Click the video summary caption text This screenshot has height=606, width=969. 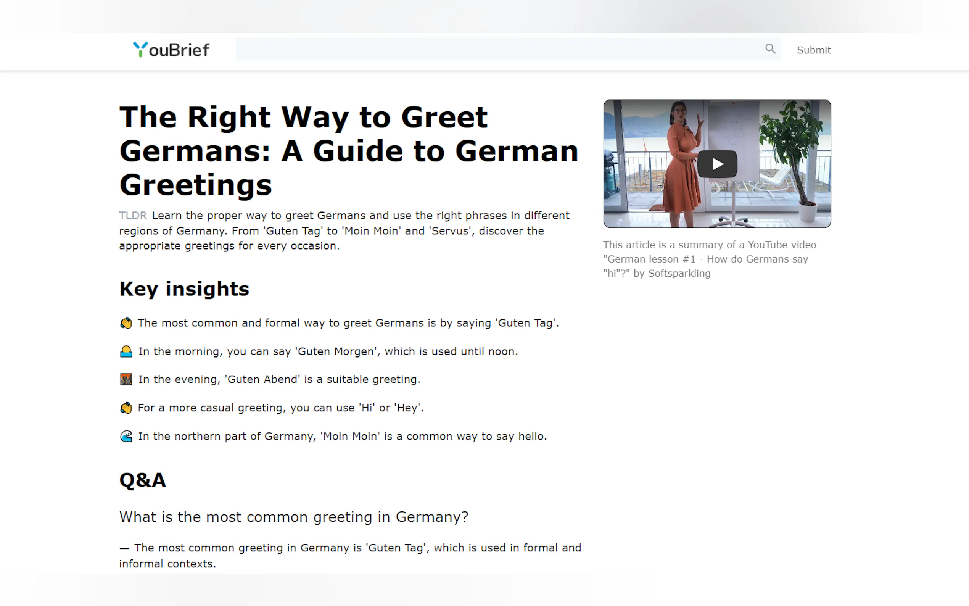coord(709,259)
